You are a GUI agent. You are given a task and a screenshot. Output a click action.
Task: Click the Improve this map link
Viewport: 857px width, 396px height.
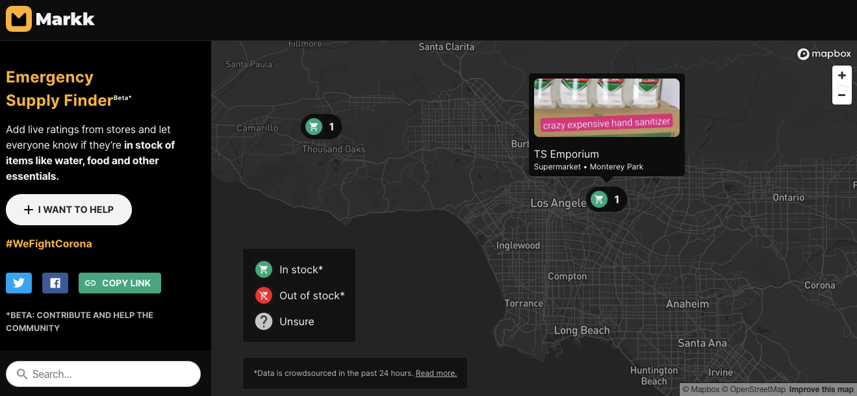pyautogui.click(x=821, y=390)
